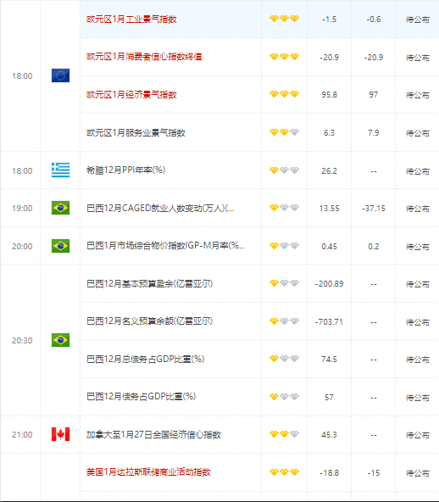Click the Greece flag icon
Screen dimensions: 439x502
click(60, 170)
